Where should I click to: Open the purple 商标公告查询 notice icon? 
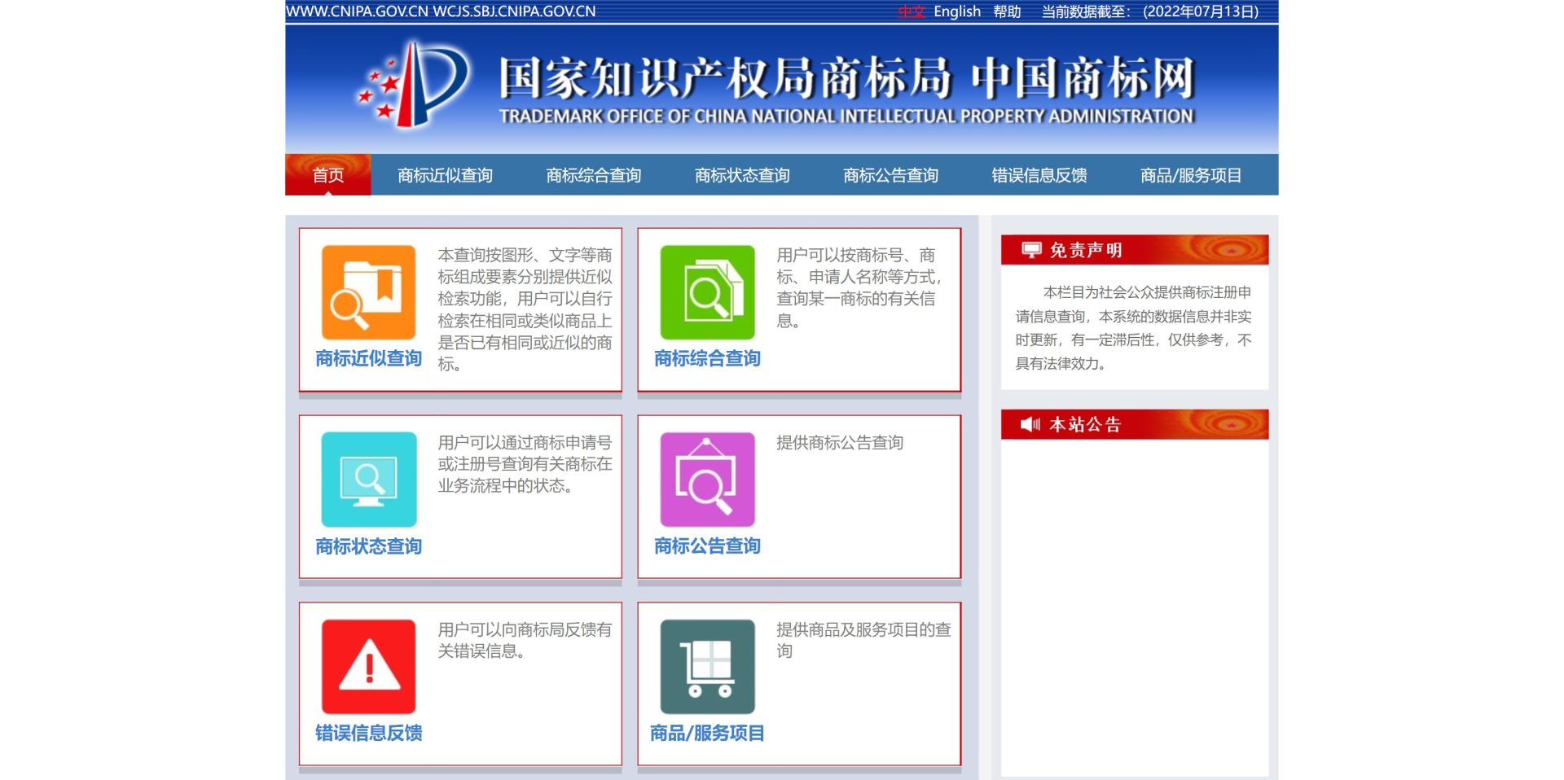707,480
